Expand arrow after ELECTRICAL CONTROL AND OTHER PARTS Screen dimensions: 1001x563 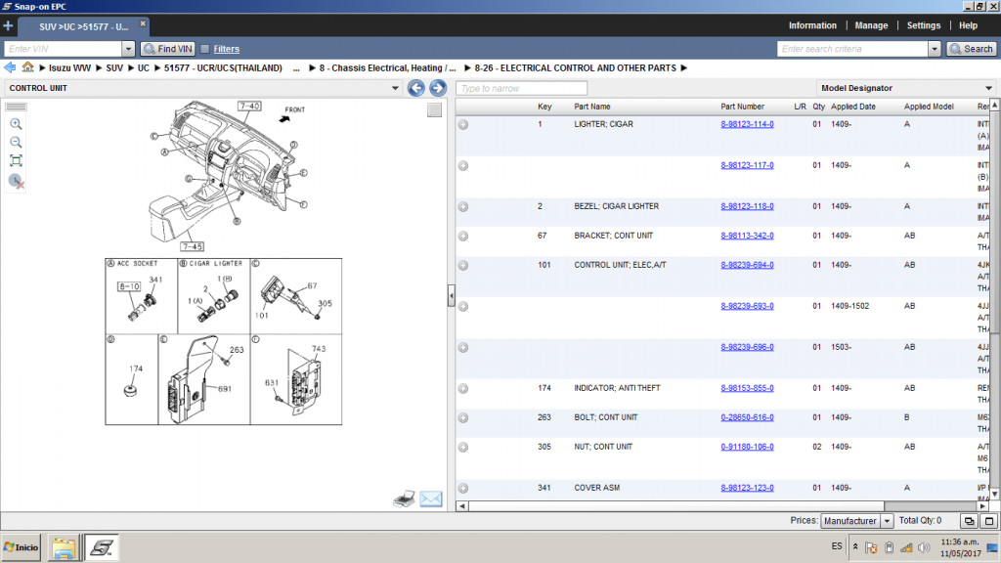683,67
